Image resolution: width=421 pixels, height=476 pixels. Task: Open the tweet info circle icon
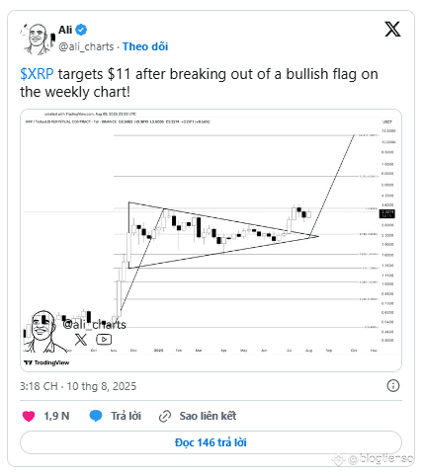pos(393,385)
